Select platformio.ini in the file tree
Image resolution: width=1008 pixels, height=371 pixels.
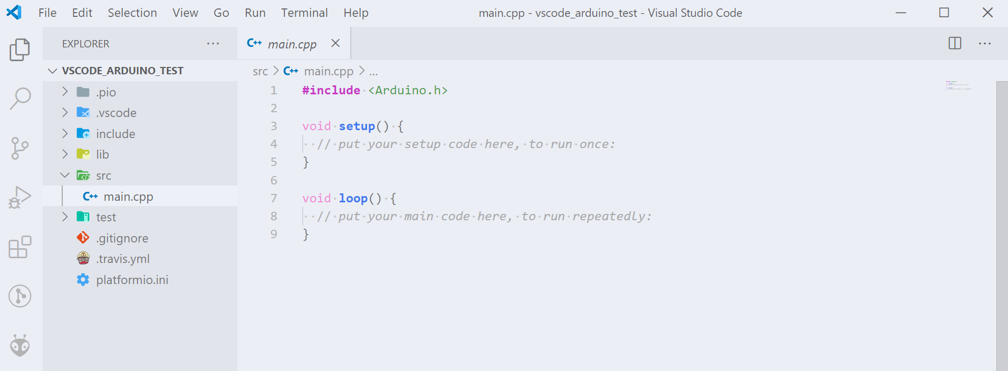[140, 279]
